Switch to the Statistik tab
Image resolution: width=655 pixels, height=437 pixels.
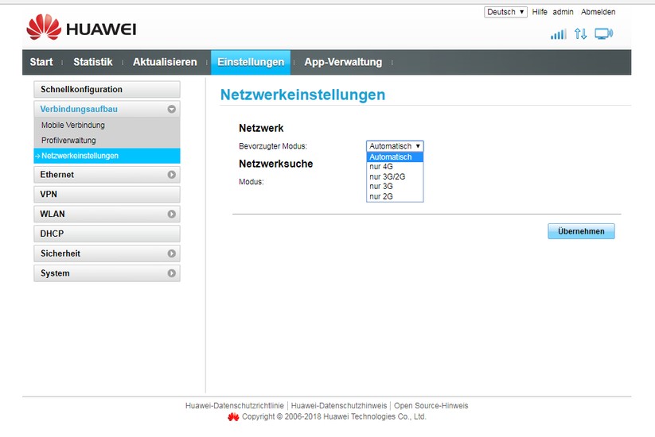(92, 62)
